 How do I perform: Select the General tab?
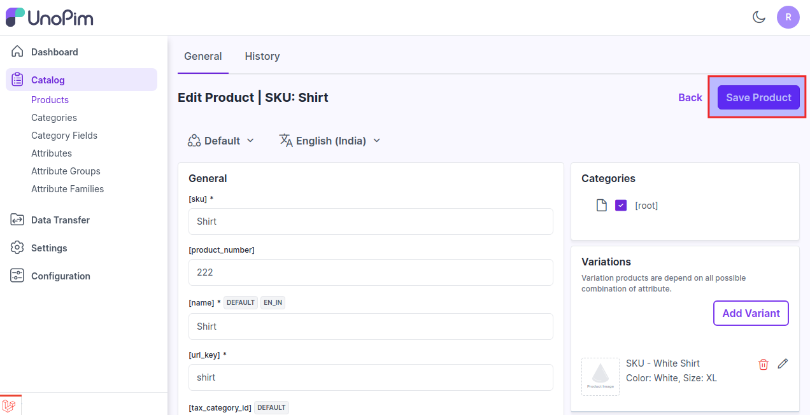tap(202, 56)
